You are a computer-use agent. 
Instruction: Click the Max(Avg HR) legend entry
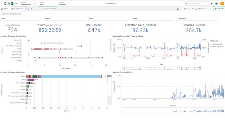point(216,44)
